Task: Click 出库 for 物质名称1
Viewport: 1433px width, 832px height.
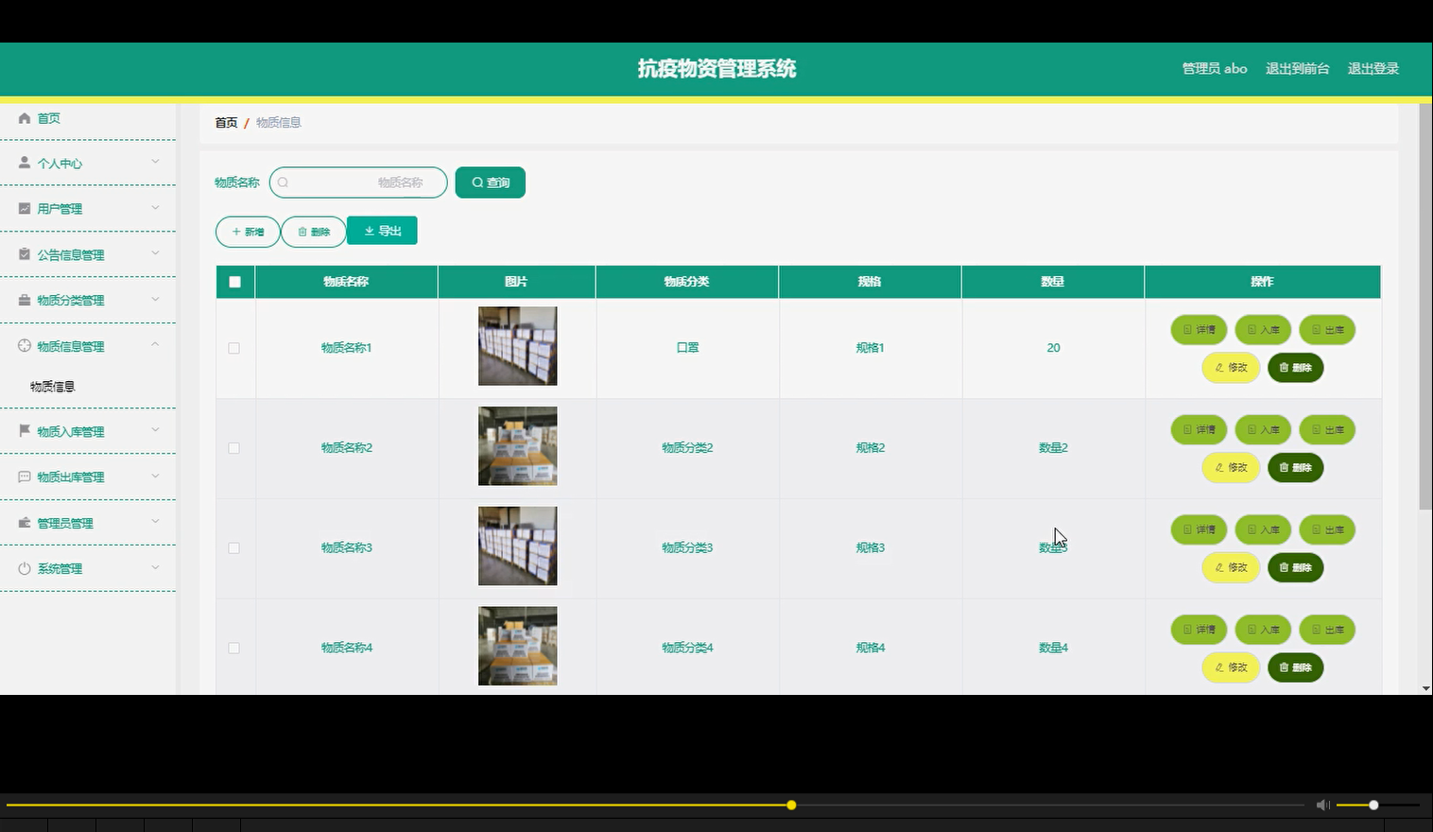Action: (x=1327, y=330)
